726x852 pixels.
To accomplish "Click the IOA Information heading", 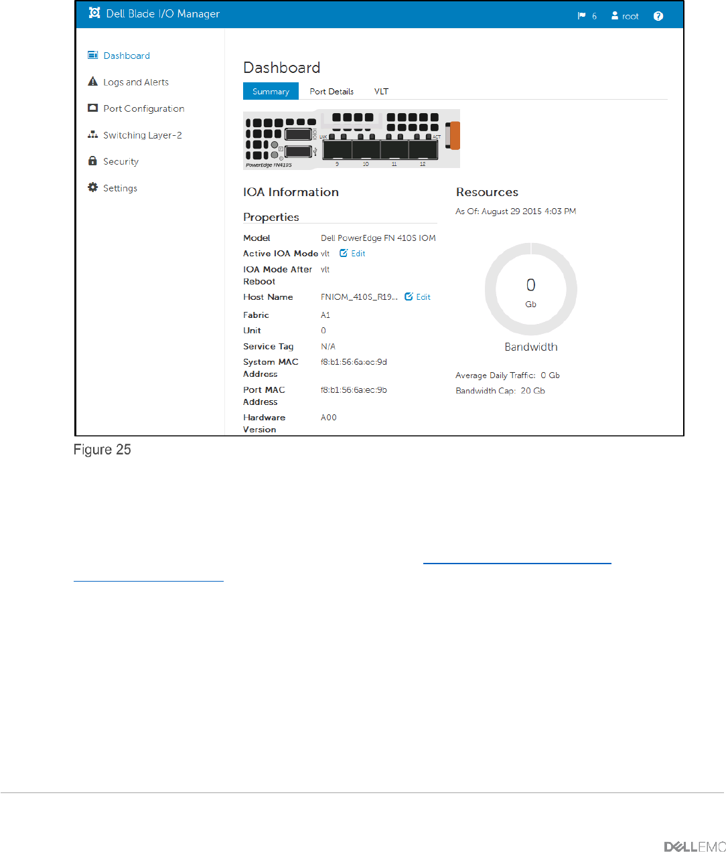I will 291,192.
